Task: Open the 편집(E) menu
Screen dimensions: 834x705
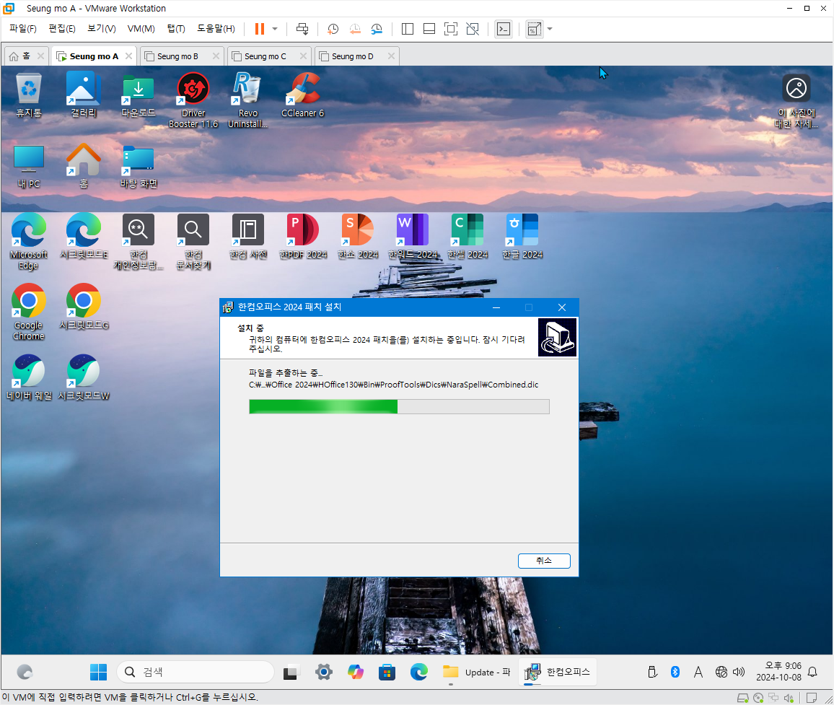Action: (62, 29)
